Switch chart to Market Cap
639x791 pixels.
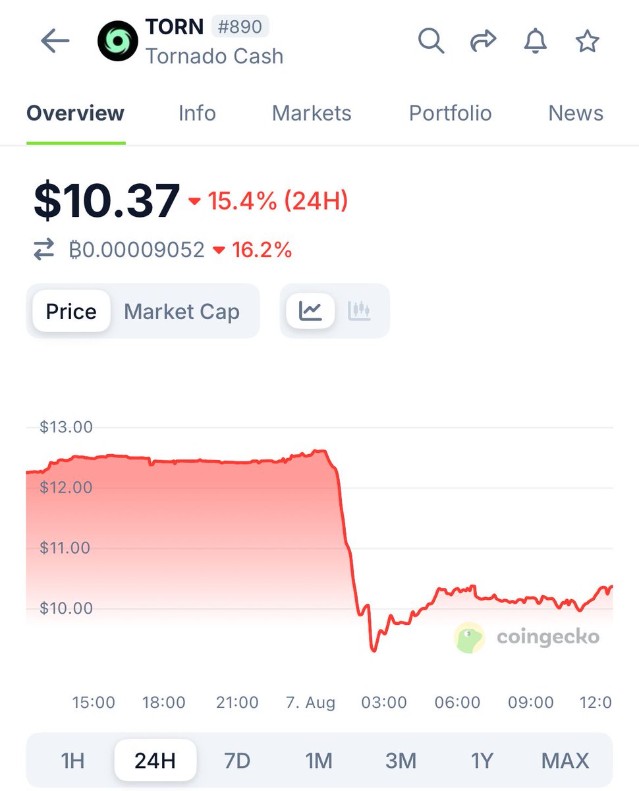click(182, 311)
